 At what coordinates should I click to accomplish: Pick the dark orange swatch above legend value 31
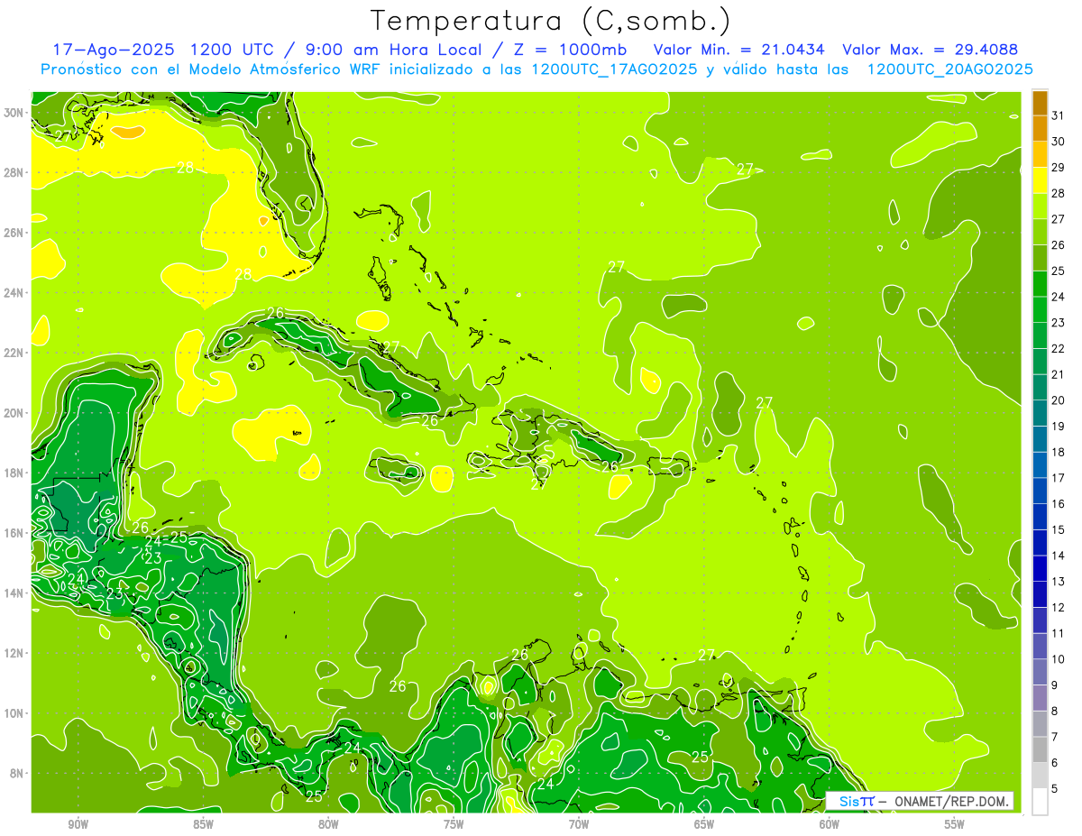(1040, 103)
